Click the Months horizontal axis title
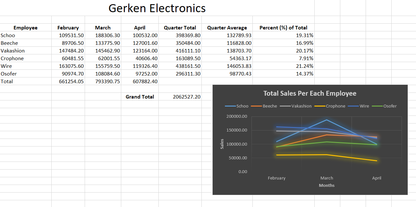The width and height of the screenshot is (416, 207). (327, 186)
